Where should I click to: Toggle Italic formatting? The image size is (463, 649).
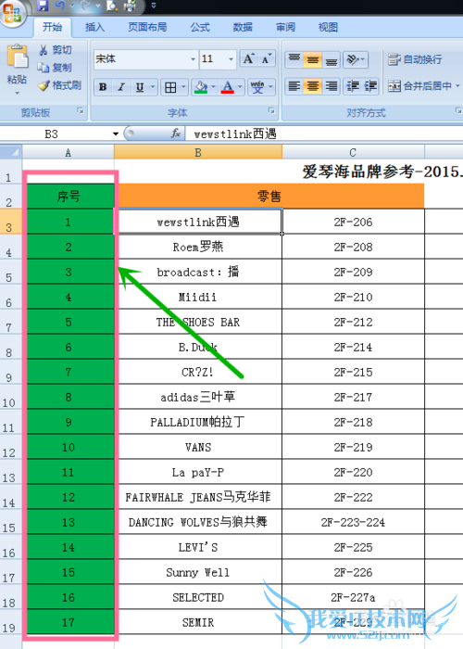tap(121, 87)
